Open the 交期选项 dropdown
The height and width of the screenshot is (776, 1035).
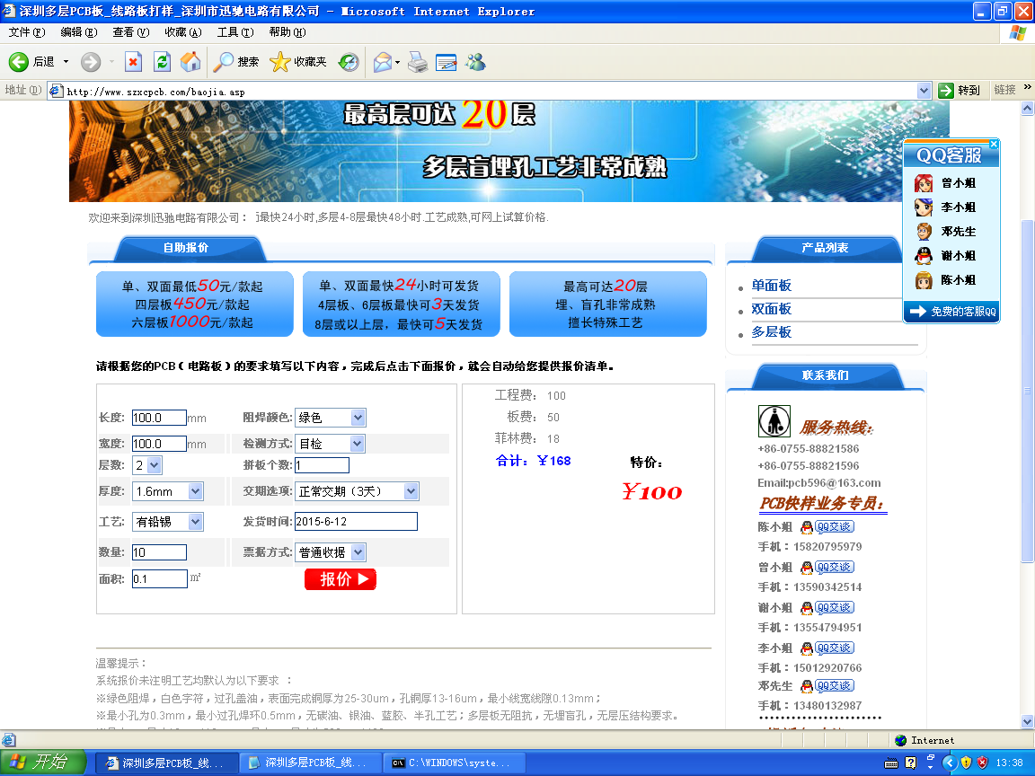[357, 491]
